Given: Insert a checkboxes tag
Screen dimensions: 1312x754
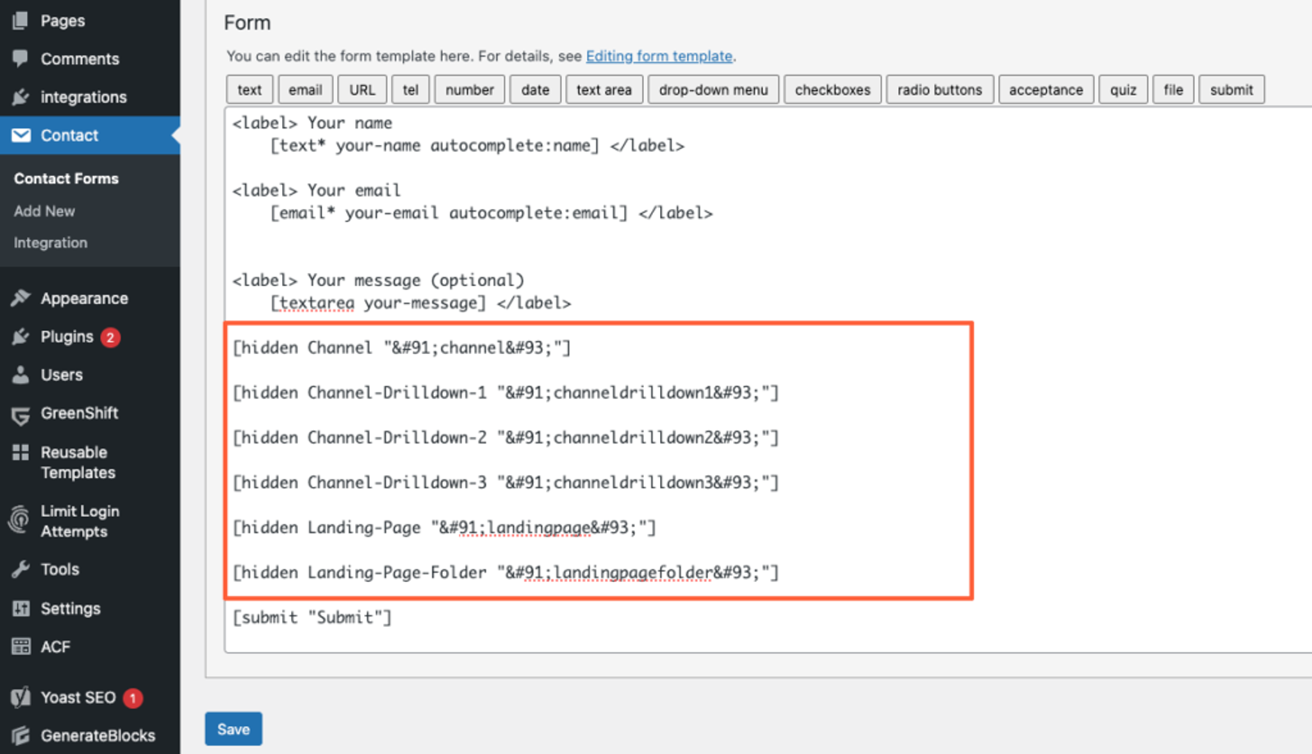Looking at the screenshot, I should click(832, 89).
